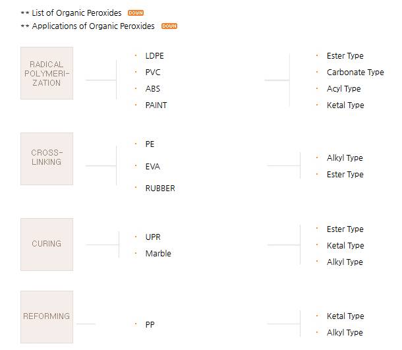Click DOWN icon beside List of Organic Peroxides
The height and width of the screenshot is (350, 402).
click(x=136, y=13)
